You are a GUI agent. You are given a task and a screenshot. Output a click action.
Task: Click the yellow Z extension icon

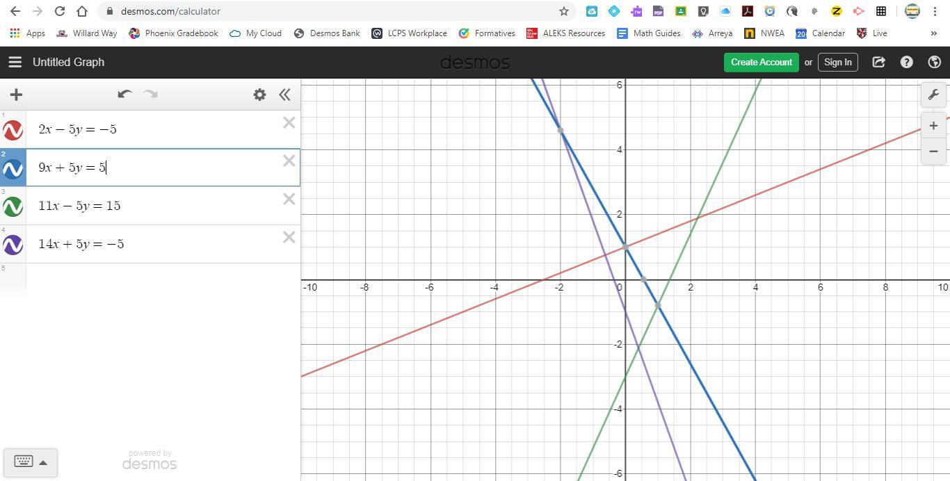click(x=837, y=11)
